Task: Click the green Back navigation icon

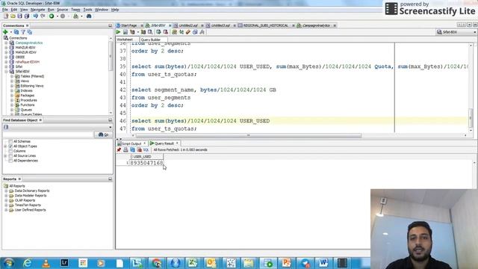Action: click(52, 16)
